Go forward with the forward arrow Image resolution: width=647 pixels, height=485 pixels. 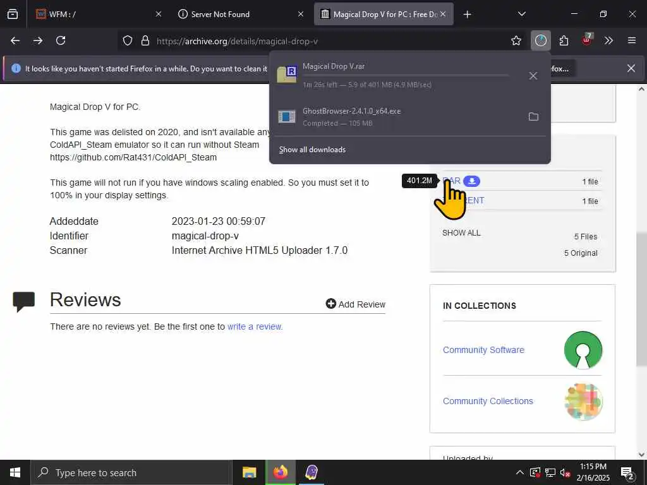pyautogui.click(x=38, y=40)
